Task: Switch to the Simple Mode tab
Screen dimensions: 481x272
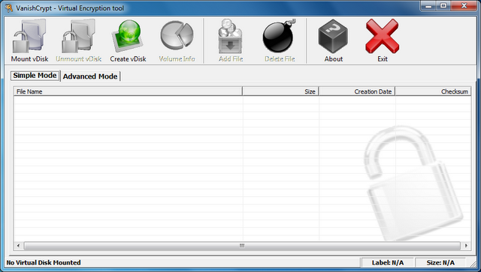Action: pyautogui.click(x=35, y=76)
